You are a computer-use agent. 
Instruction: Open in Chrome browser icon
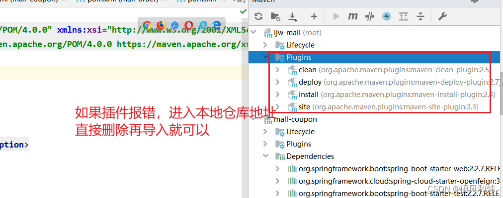point(147,25)
